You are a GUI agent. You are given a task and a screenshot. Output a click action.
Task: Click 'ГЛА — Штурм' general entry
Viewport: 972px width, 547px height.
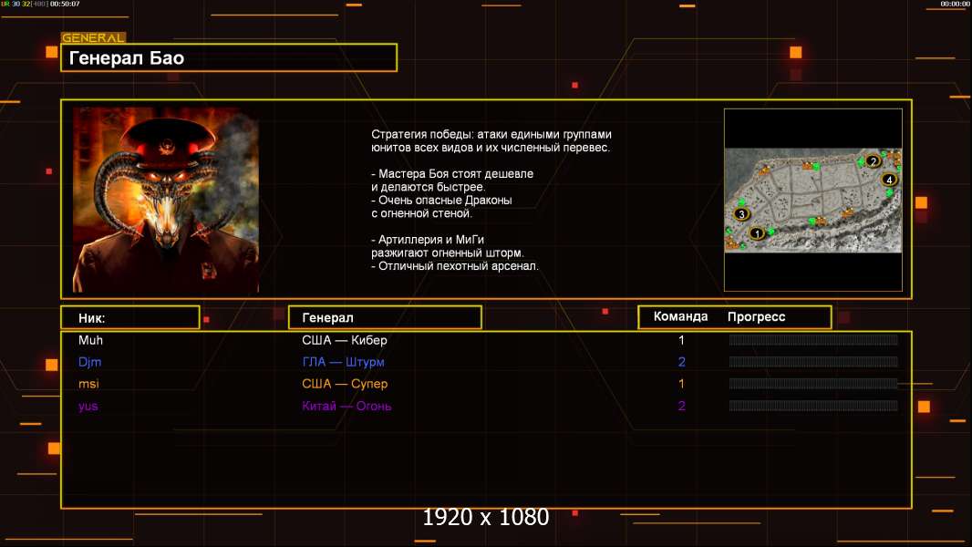pos(343,362)
